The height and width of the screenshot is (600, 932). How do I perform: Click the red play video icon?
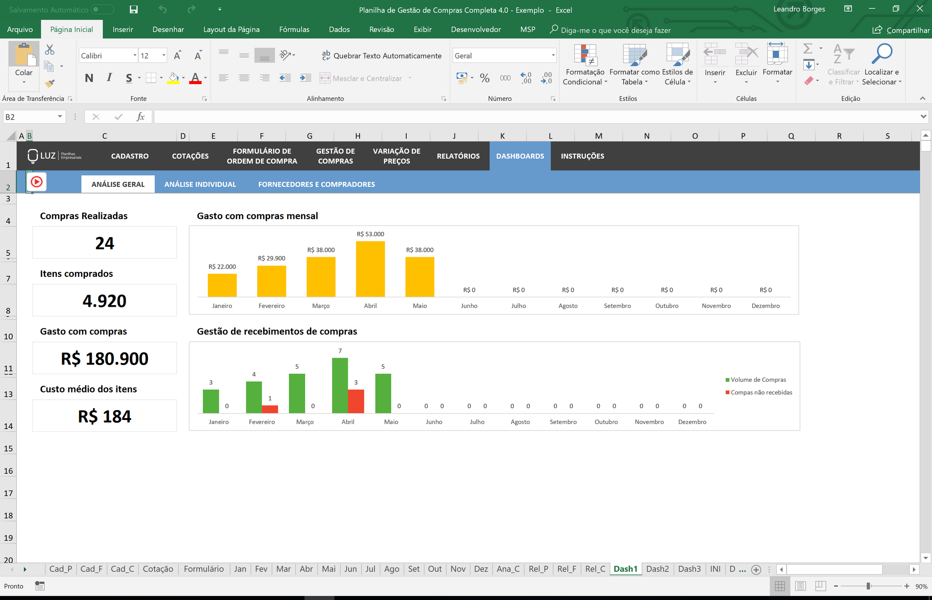click(36, 182)
